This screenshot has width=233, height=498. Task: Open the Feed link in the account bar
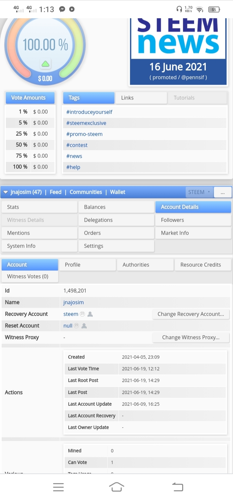coord(55,192)
